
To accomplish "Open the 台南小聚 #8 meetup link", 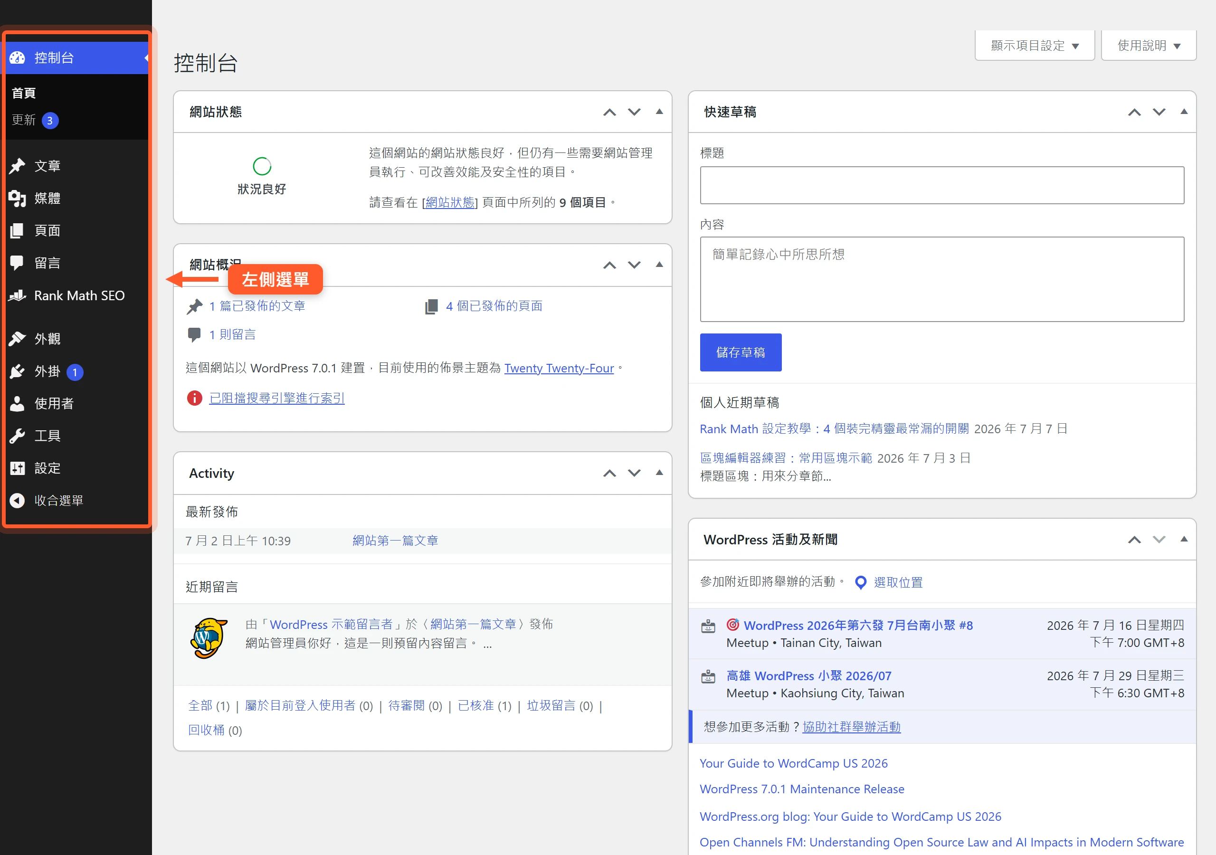I will [x=858, y=625].
